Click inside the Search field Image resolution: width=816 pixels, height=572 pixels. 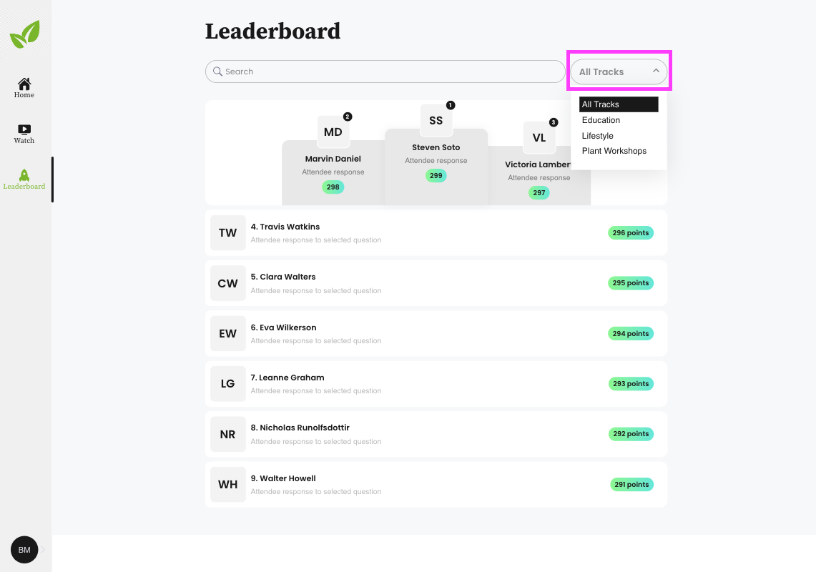(385, 71)
